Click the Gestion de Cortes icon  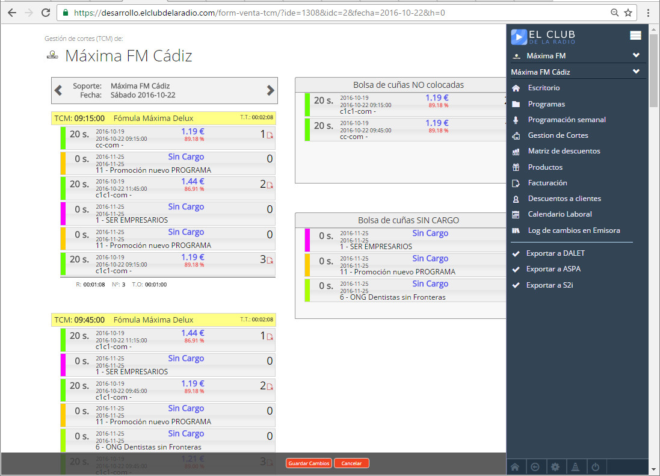coord(516,135)
